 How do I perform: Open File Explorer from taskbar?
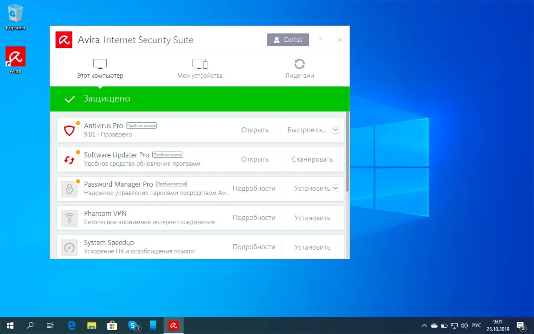point(92,326)
